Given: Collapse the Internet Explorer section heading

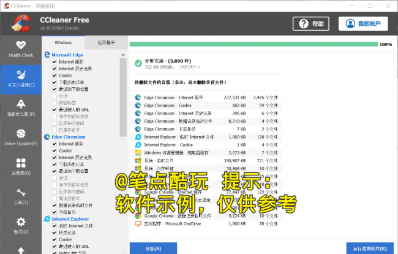Looking at the screenshot, I should point(70,219).
